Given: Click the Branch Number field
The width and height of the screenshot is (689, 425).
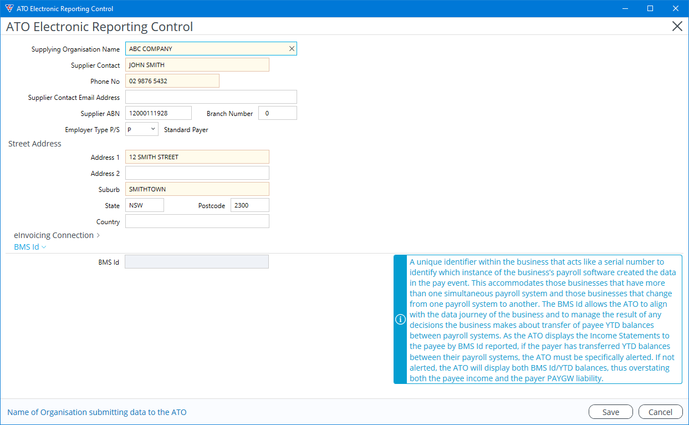Looking at the screenshot, I should pos(278,113).
